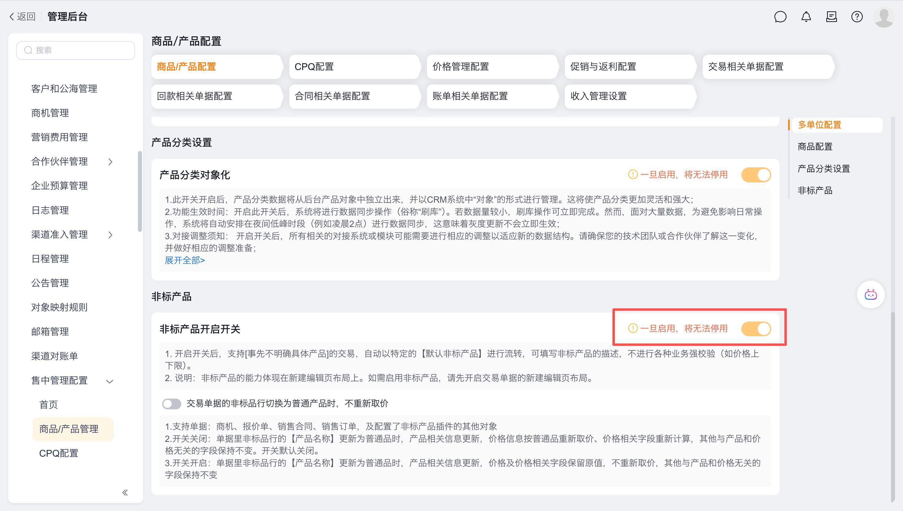The width and height of the screenshot is (903, 511).
Task: Click the back arrow 返回
Action: [x=22, y=17]
